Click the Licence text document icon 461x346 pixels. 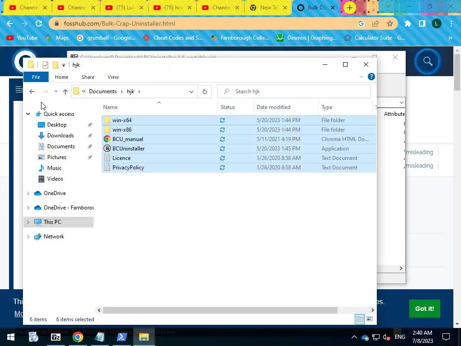(x=107, y=158)
